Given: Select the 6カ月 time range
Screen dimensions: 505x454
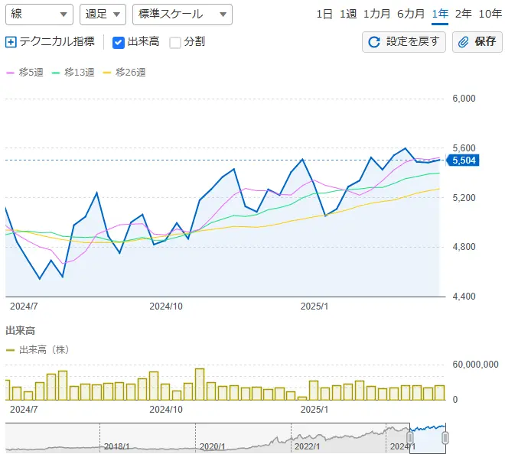Looking at the screenshot, I should click(x=411, y=15).
